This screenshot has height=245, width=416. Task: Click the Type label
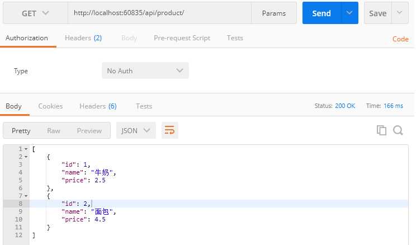coord(21,71)
